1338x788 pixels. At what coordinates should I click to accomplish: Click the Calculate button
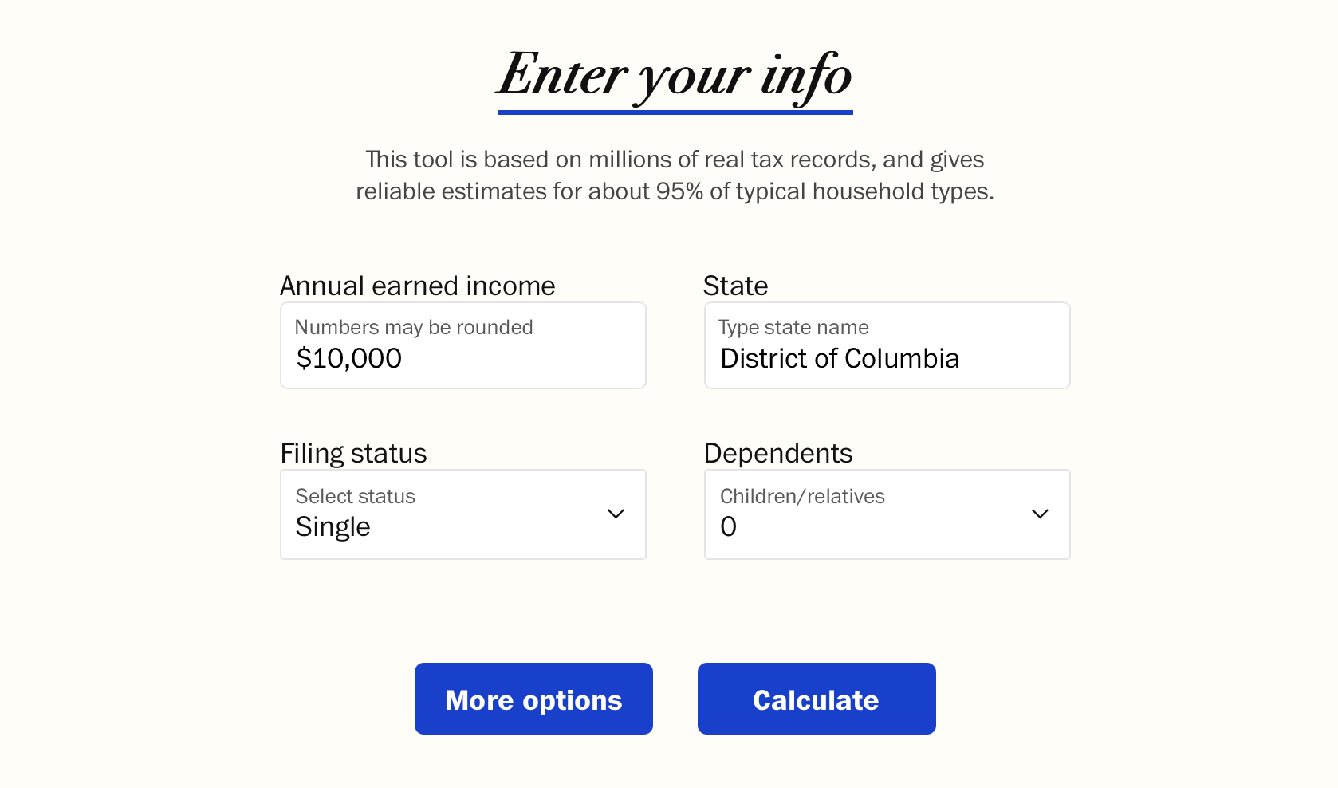(x=816, y=699)
